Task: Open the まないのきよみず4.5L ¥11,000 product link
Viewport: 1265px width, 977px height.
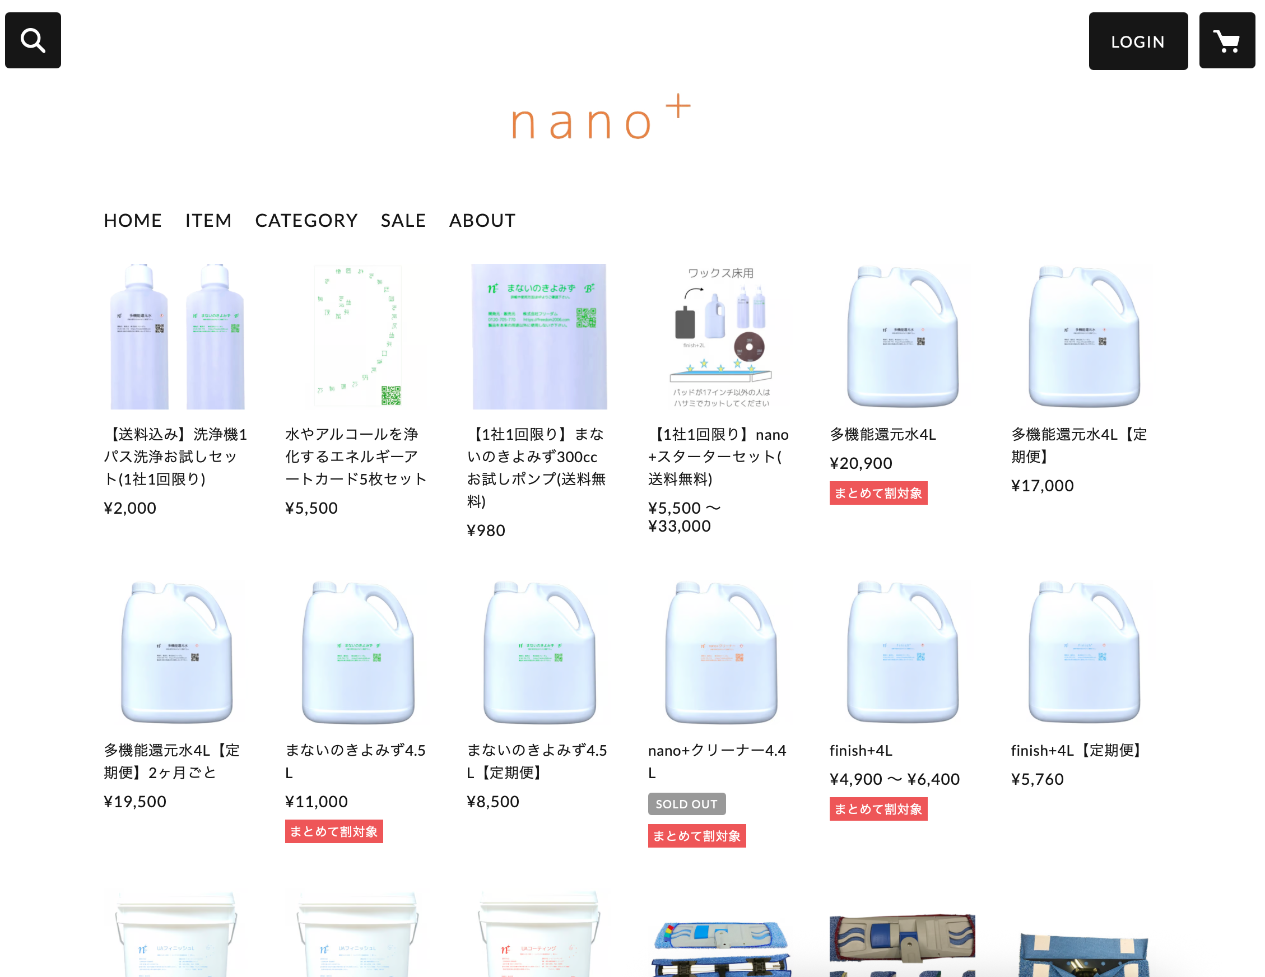Action: 356,761
